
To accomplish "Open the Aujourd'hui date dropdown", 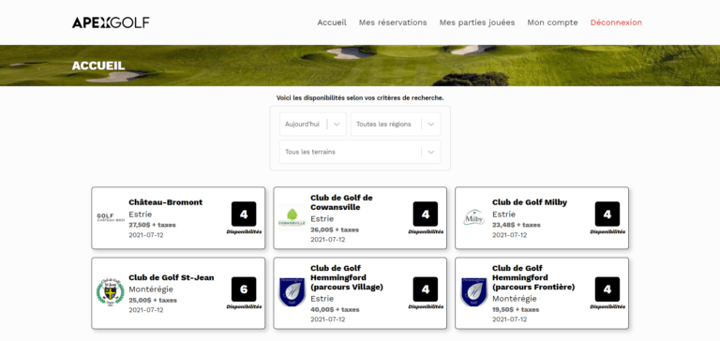I will [x=313, y=125].
